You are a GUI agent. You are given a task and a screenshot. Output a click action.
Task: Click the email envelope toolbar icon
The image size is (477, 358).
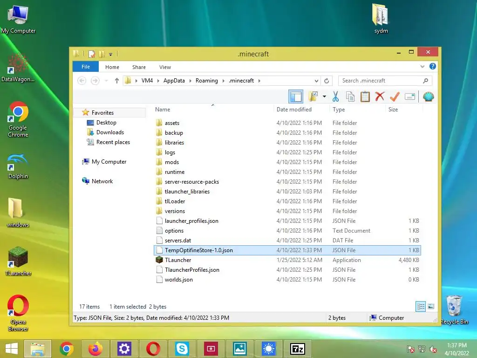pyautogui.click(x=410, y=97)
